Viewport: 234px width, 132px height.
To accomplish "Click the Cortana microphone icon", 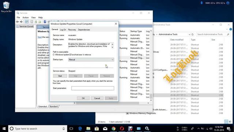I will click(x=64, y=129).
